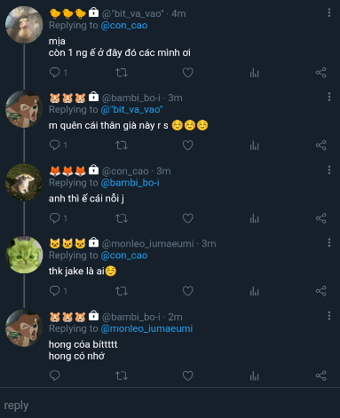Retweet the "hong cóa bítttt" reply
340x418 pixels.
(x=122, y=375)
